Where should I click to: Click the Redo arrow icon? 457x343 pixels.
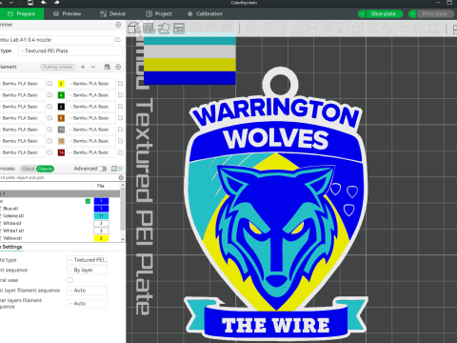(56, 3)
